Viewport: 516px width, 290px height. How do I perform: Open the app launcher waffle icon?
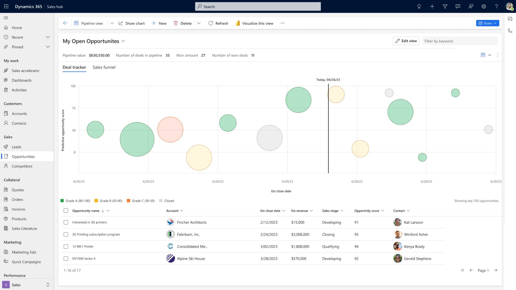(x=6, y=6)
